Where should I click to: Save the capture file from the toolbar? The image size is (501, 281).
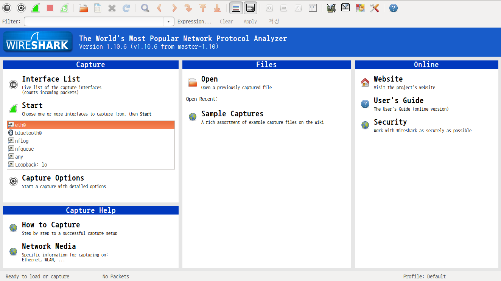98,8
